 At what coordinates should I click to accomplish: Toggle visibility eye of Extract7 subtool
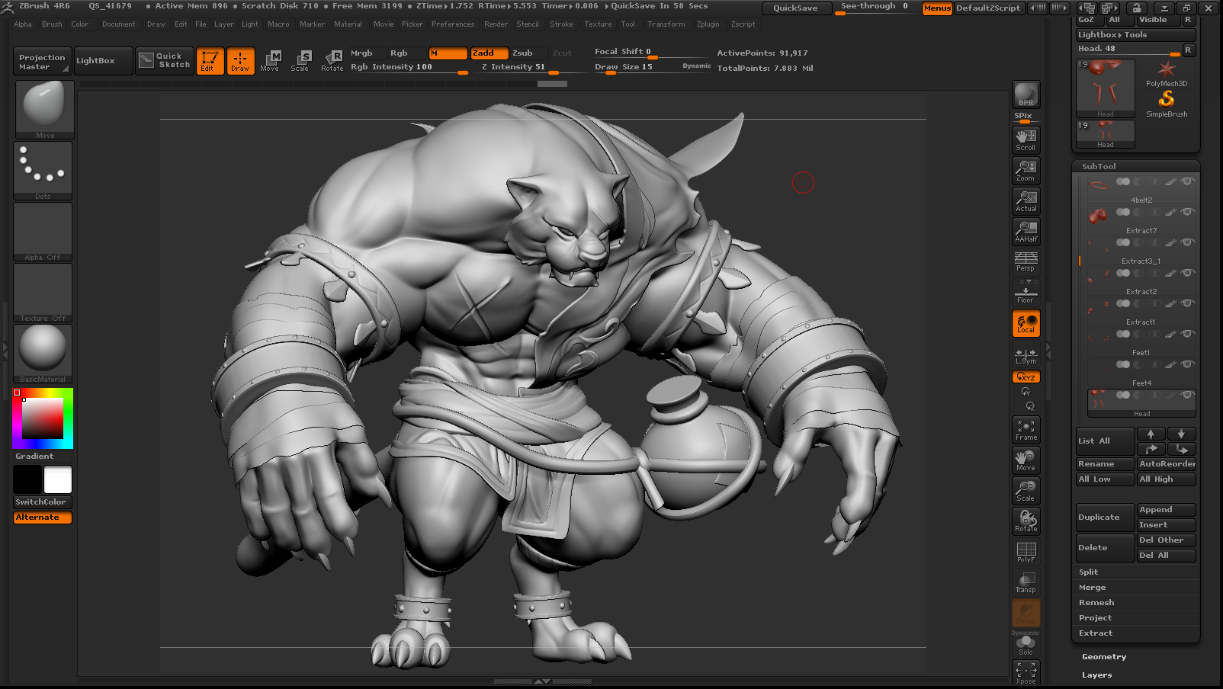click(x=1187, y=212)
